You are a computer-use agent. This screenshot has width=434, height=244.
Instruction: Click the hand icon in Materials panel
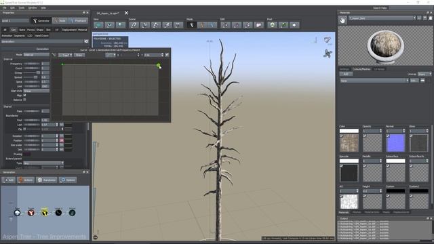click(x=342, y=20)
